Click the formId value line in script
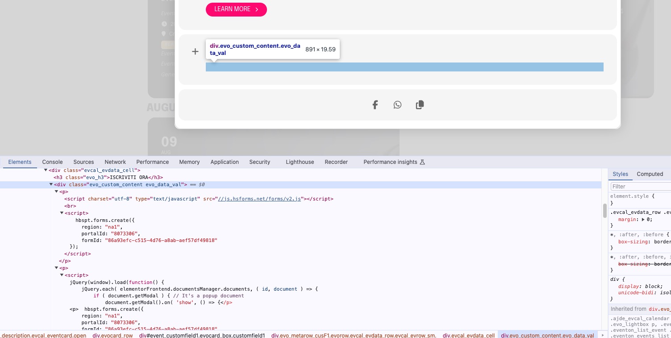This screenshot has height=338, width=671. coord(149,241)
